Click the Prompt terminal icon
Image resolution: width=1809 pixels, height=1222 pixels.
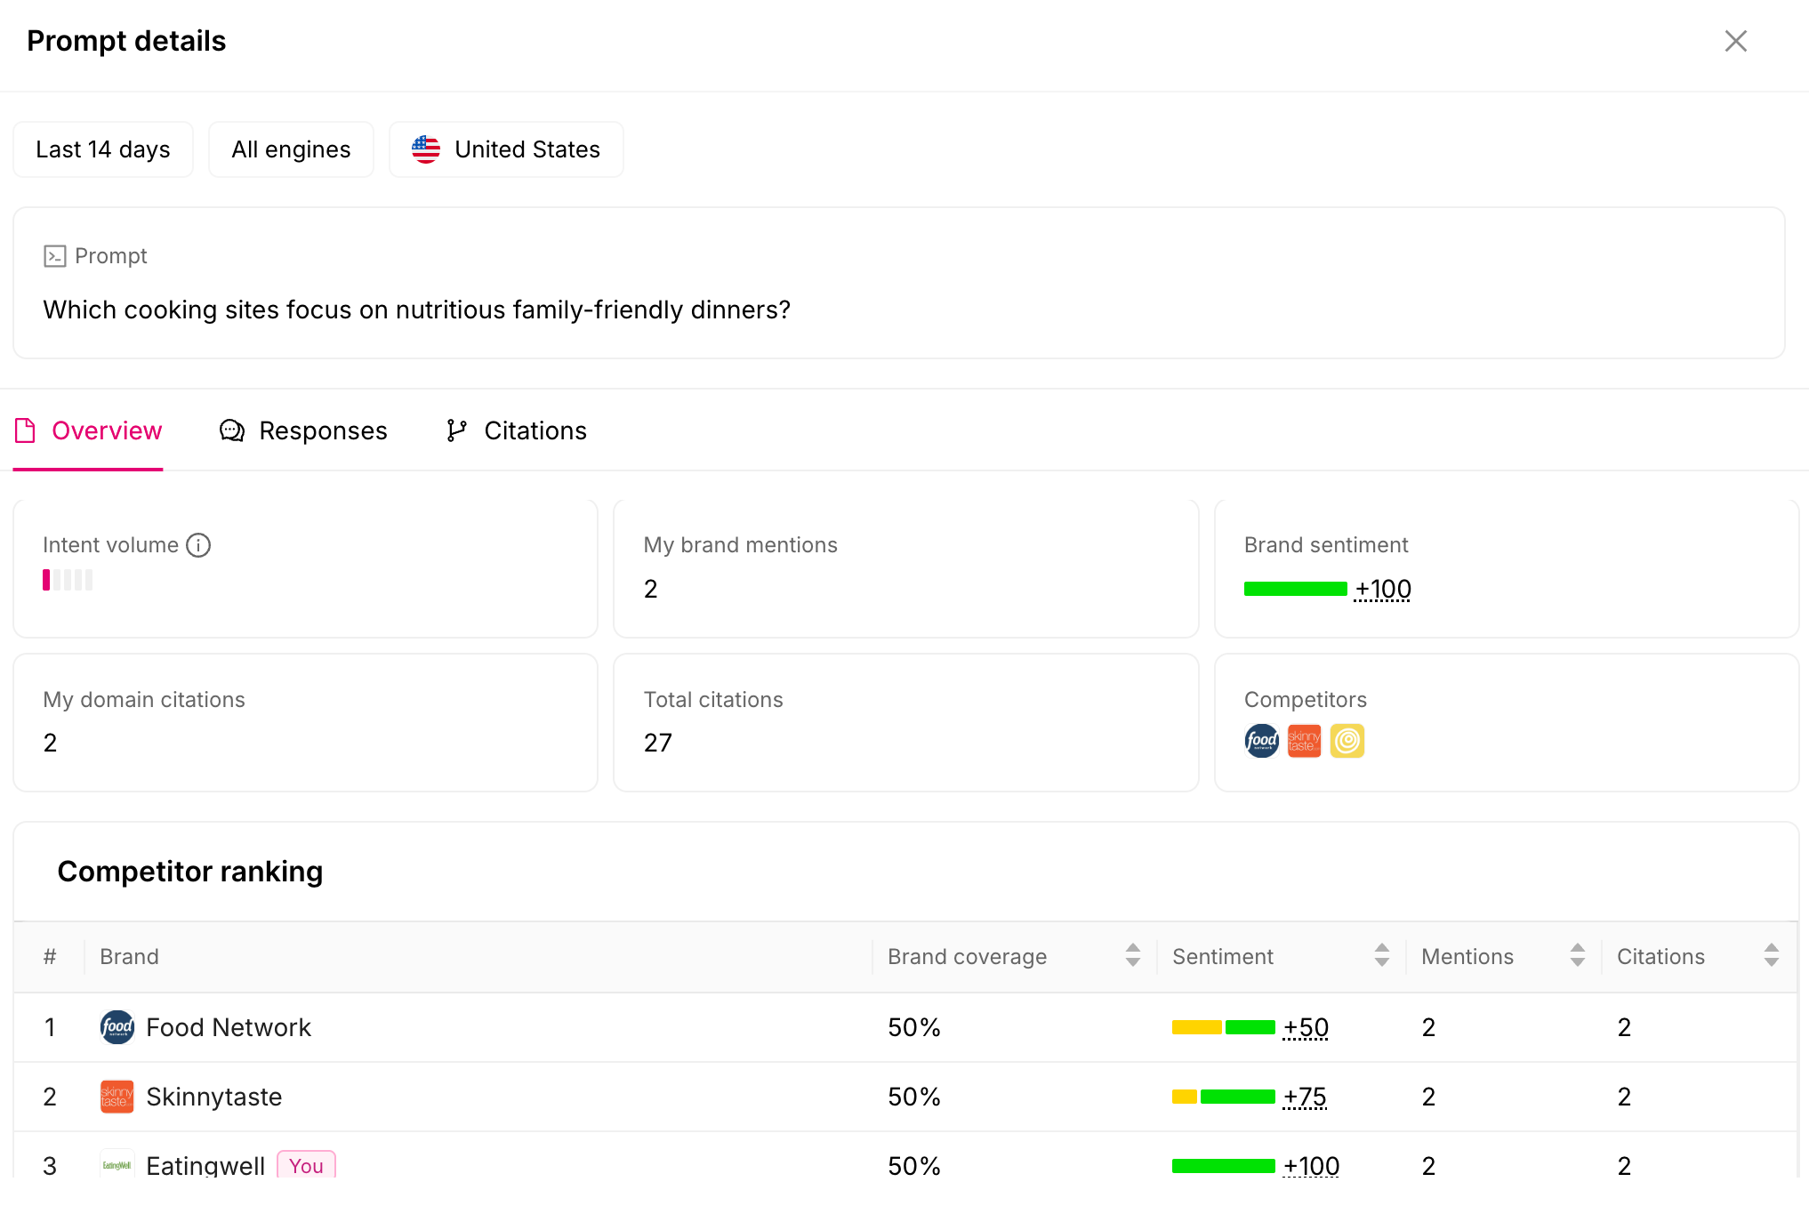(x=54, y=256)
